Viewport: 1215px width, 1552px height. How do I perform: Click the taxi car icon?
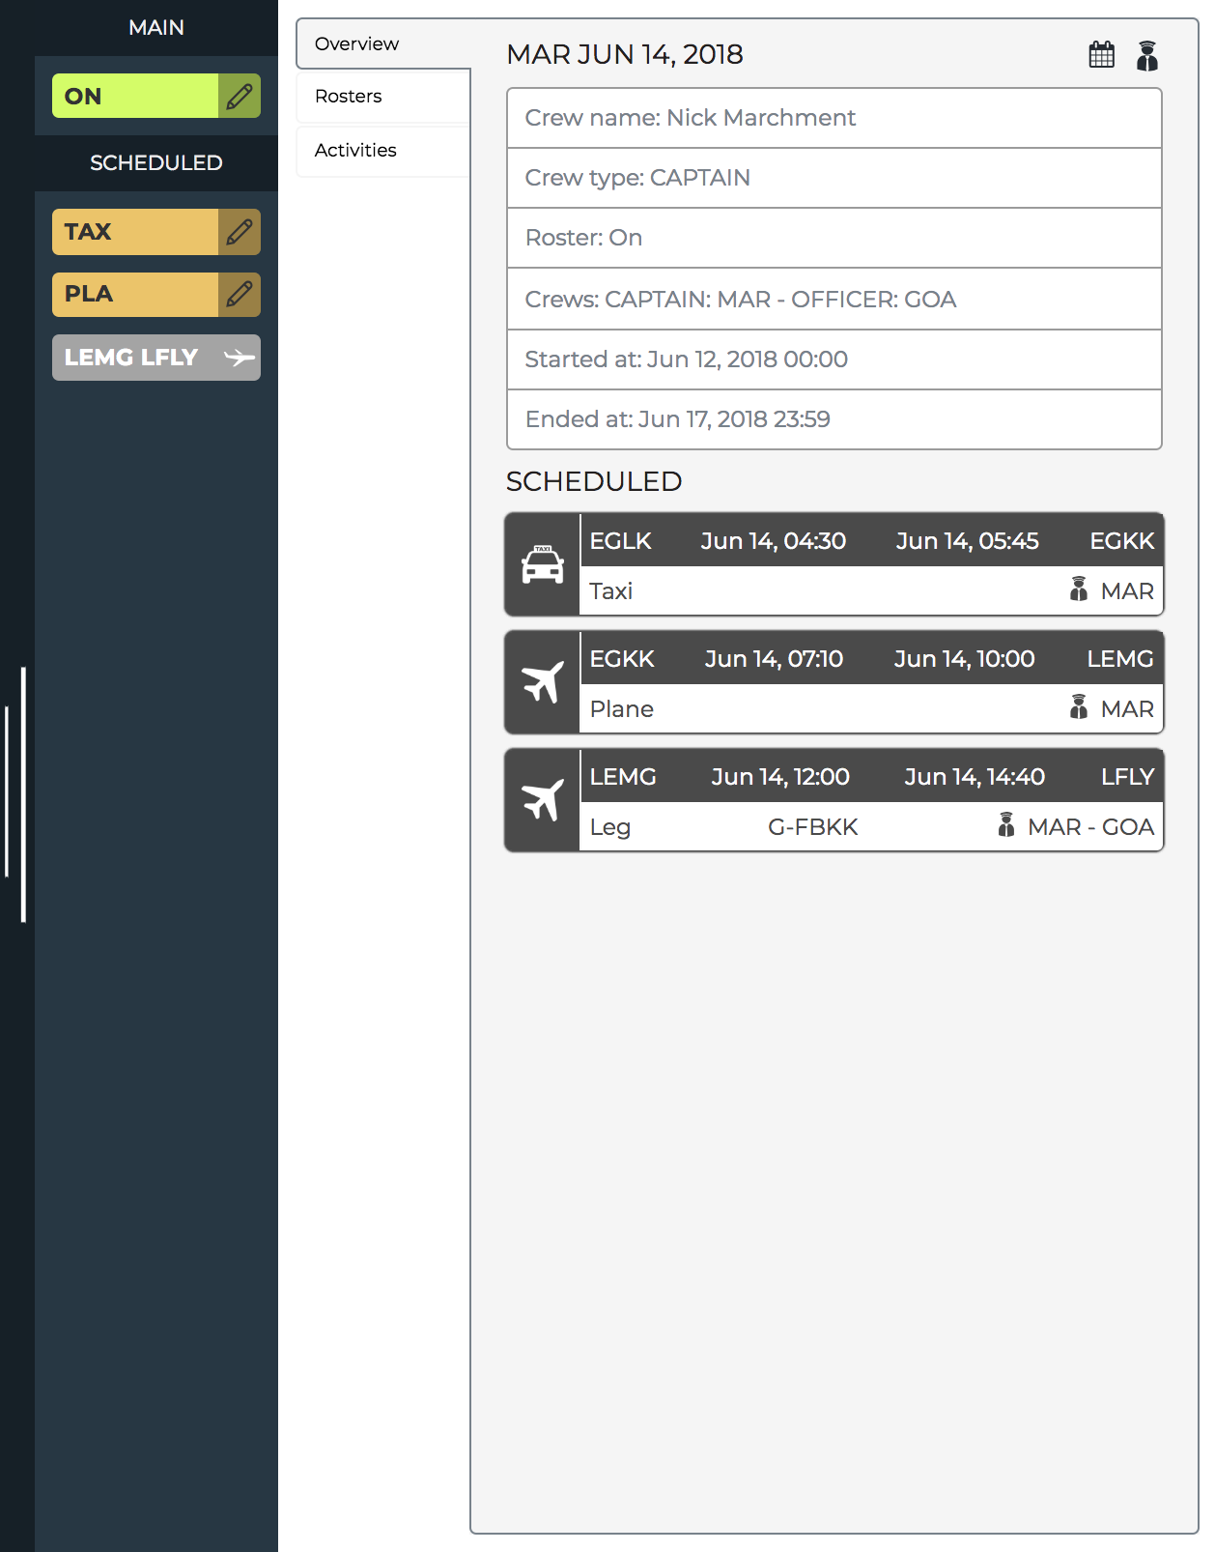coord(542,565)
